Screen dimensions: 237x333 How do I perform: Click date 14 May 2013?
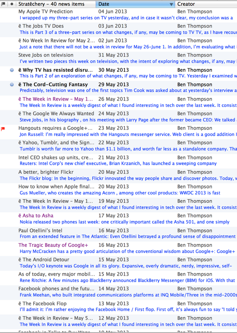[113, 289]
